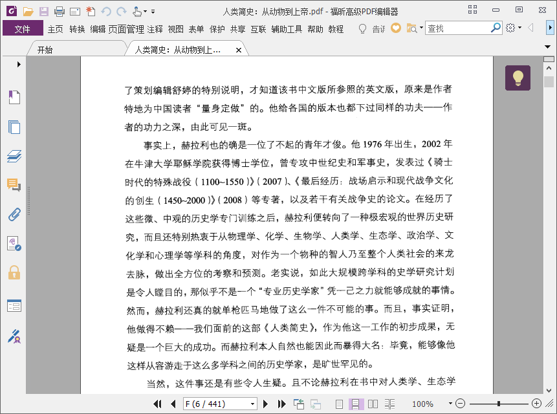The width and height of the screenshot is (557, 414).
Task: Go to the first page
Action: pos(157,404)
